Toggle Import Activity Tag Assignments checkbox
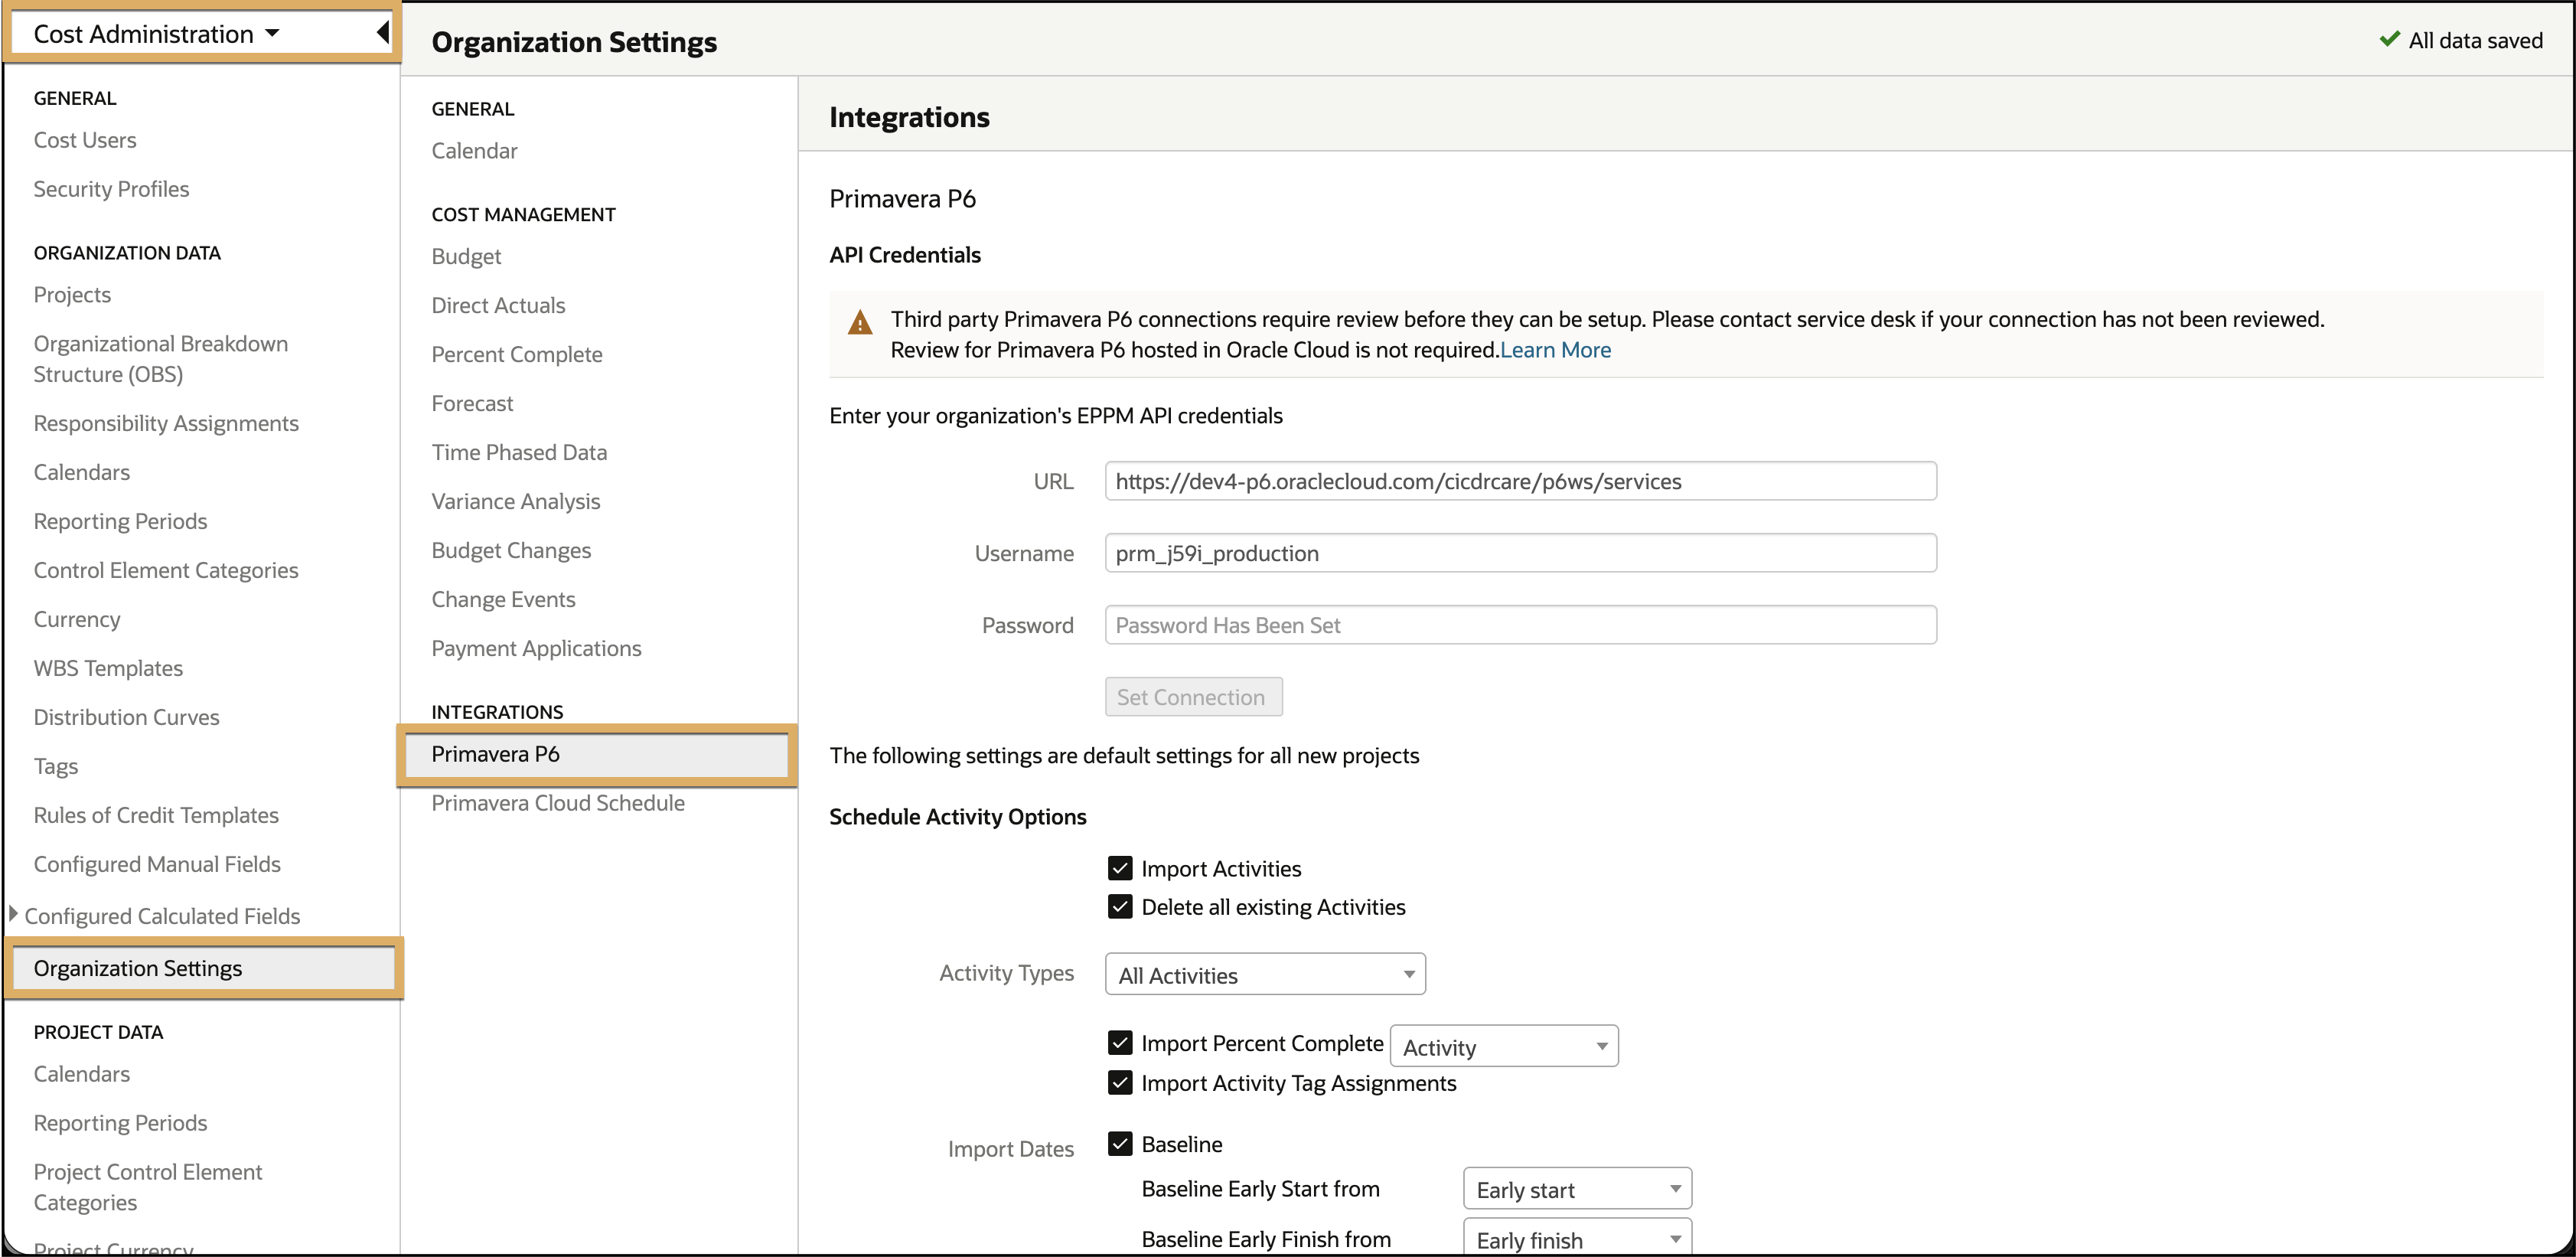 (1120, 1083)
